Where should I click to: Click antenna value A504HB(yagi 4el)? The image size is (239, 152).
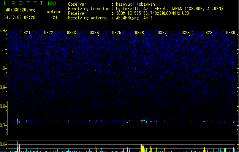tap(134, 18)
